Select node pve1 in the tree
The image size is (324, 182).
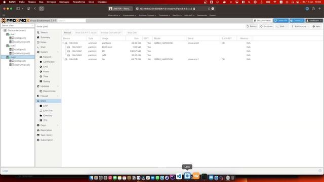(13, 34)
